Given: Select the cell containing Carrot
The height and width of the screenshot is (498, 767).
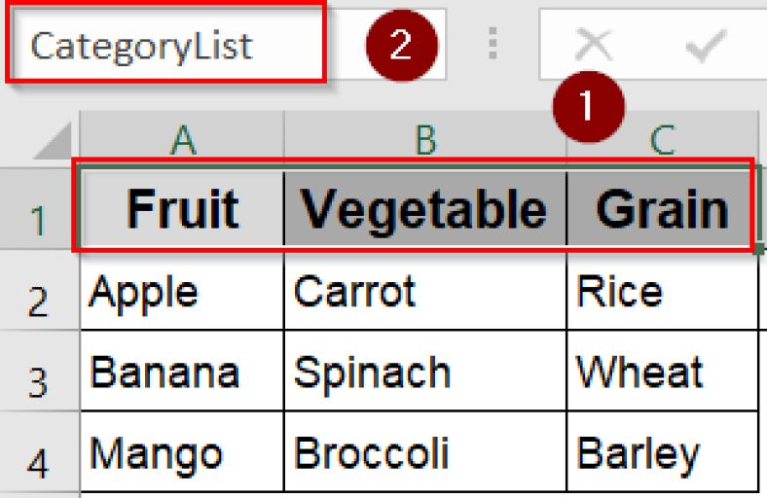Looking at the screenshot, I should tap(424, 292).
